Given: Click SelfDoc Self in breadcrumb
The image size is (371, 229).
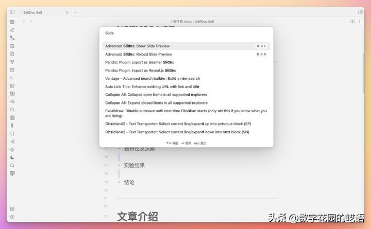Looking at the screenshot, I should [205, 22].
